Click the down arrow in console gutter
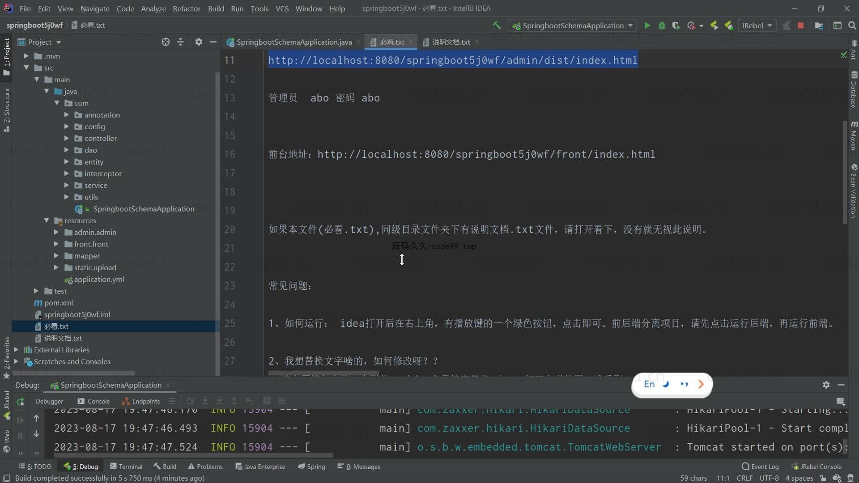859x483 pixels. click(36, 434)
